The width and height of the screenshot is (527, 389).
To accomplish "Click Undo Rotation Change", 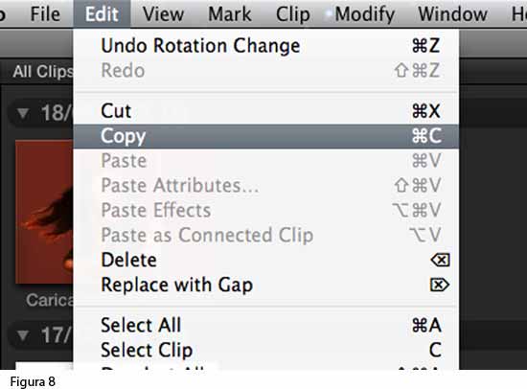I will 266,45.
